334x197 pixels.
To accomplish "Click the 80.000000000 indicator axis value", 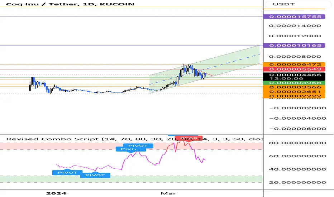I will coord(297,143).
